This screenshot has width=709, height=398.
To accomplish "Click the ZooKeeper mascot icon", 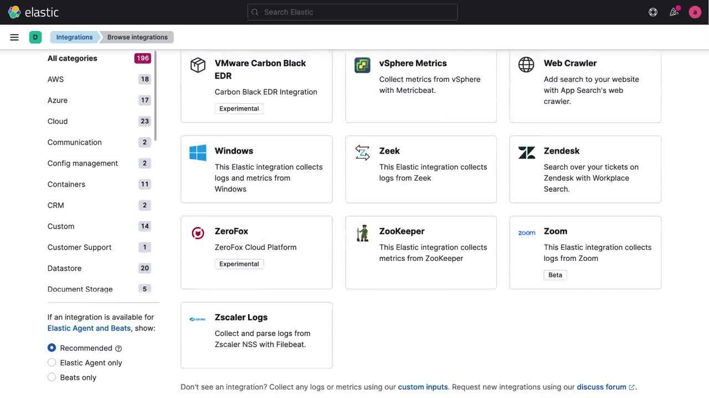I will pos(362,233).
